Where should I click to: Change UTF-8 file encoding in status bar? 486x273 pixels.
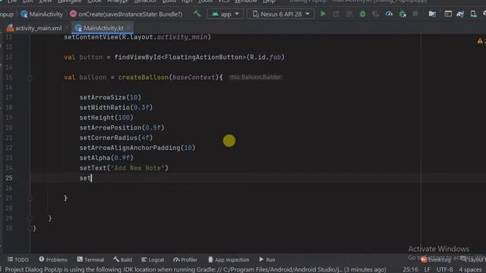coord(445,270)
